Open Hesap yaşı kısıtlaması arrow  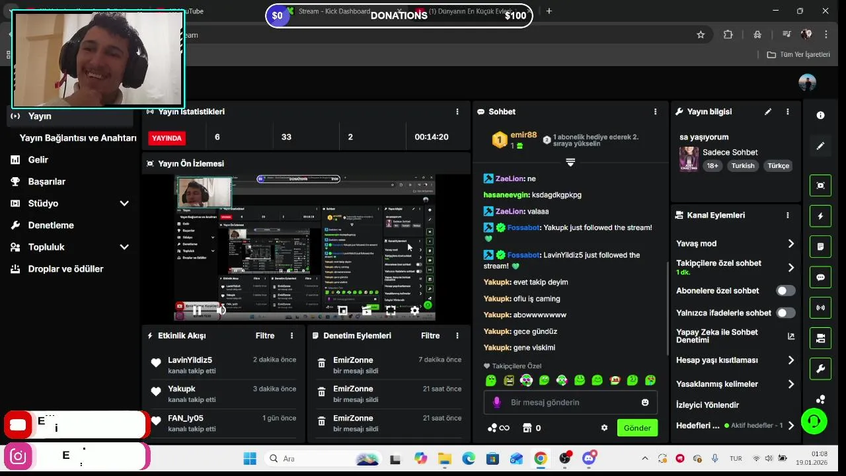(790, 360)
